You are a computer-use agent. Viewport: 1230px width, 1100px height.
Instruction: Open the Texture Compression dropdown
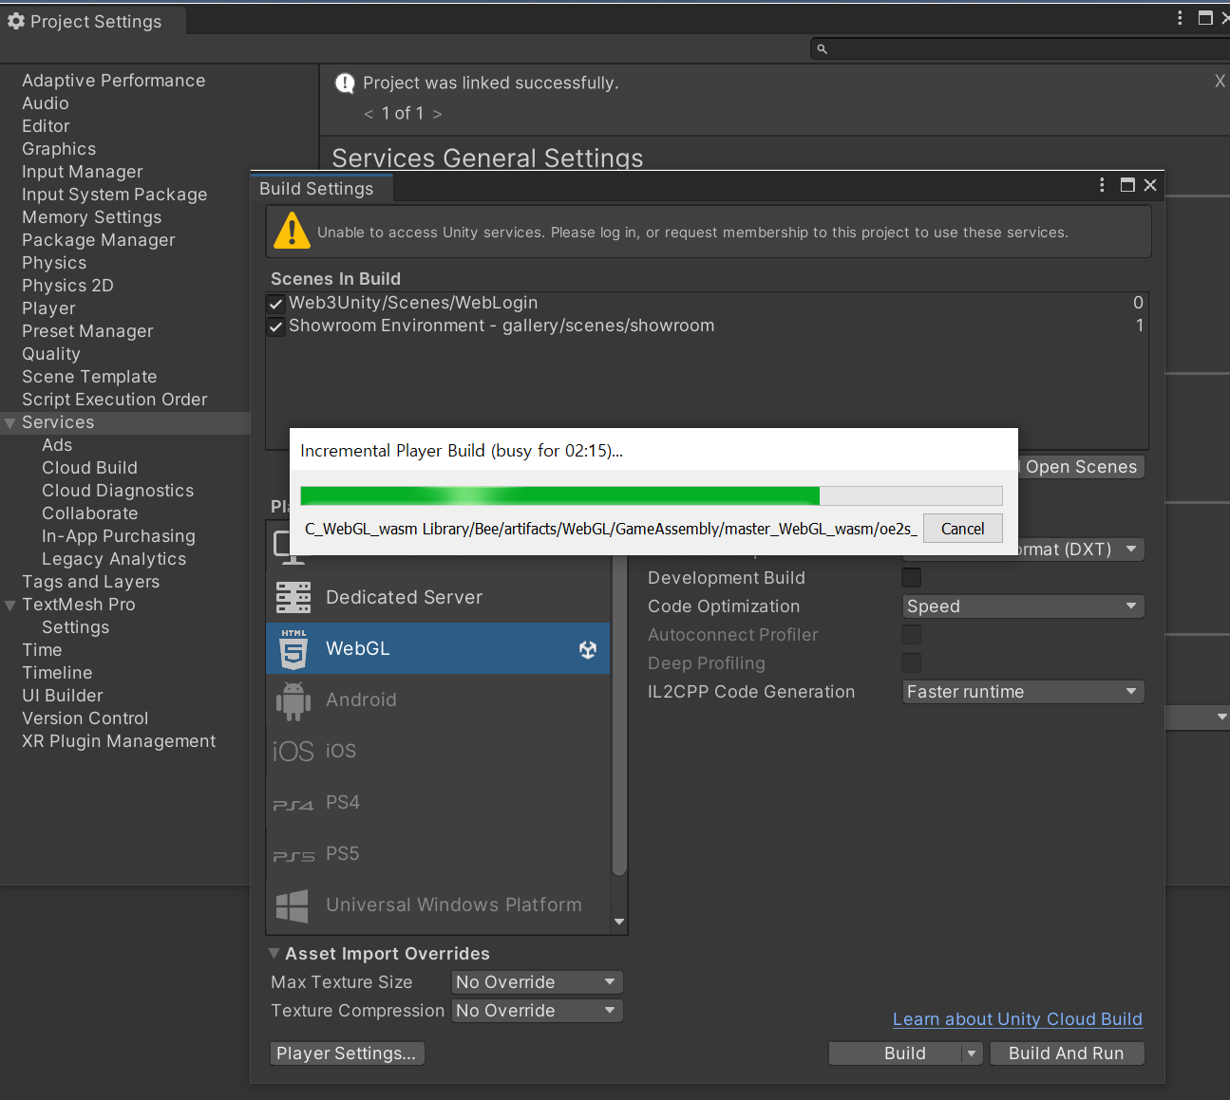pos(538,1011)
